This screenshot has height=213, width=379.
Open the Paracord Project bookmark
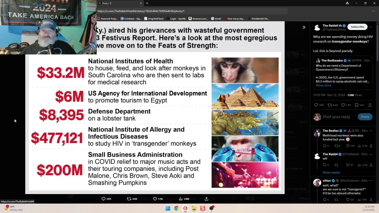coord(107,19)
